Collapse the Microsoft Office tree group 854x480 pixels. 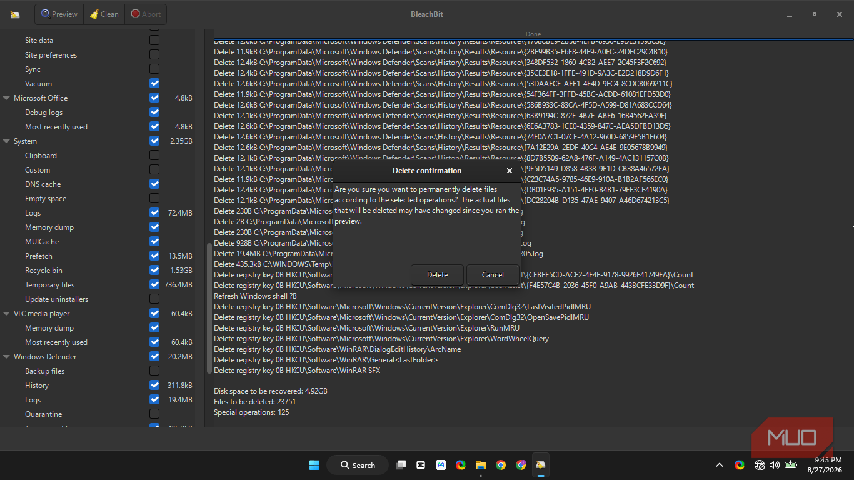(x=6, y=98)
